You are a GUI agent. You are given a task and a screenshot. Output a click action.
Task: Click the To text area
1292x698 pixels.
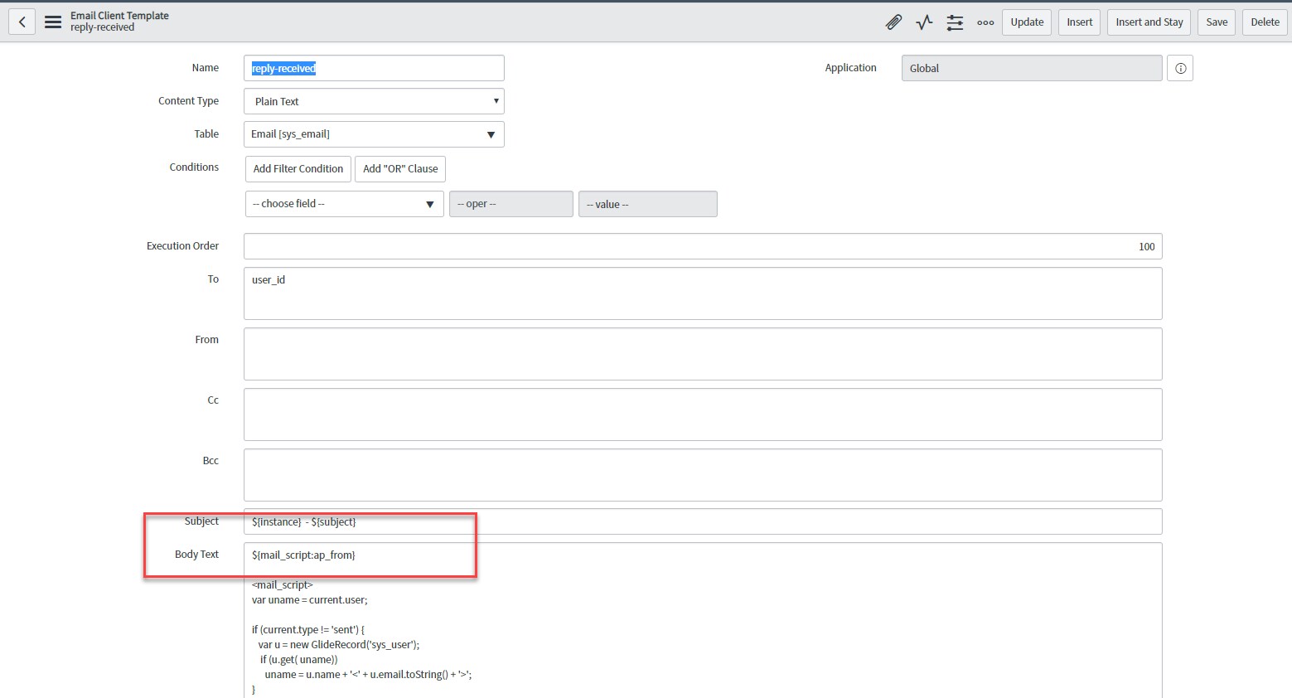(x=703, y=293)
